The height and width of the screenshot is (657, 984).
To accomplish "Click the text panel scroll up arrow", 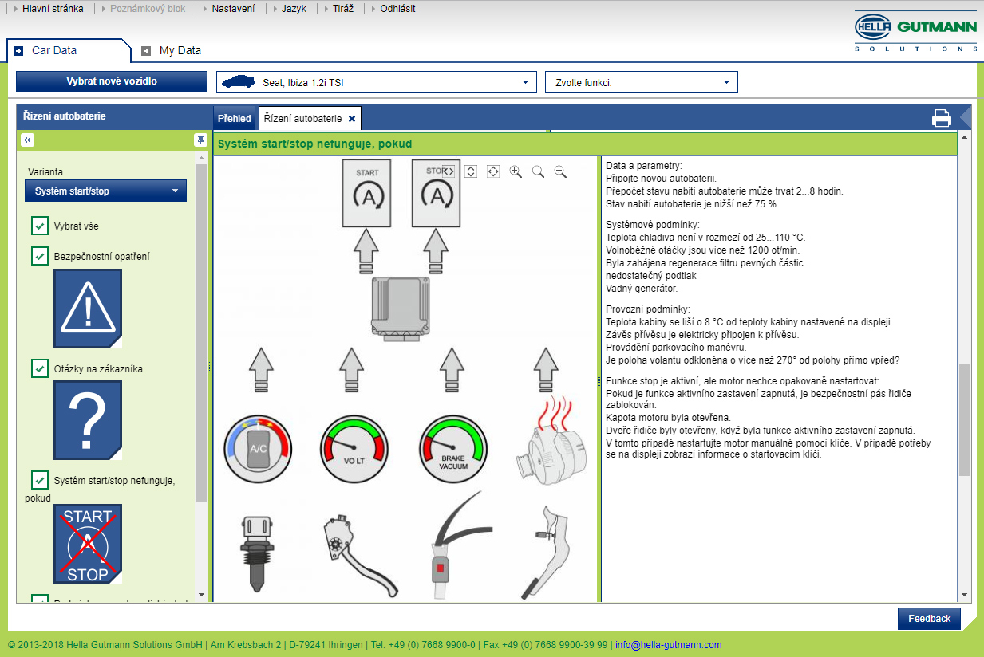I will point(964,138).
